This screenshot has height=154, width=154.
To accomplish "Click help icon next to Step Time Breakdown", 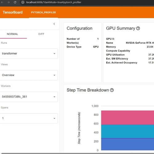I will coord(112,90).
